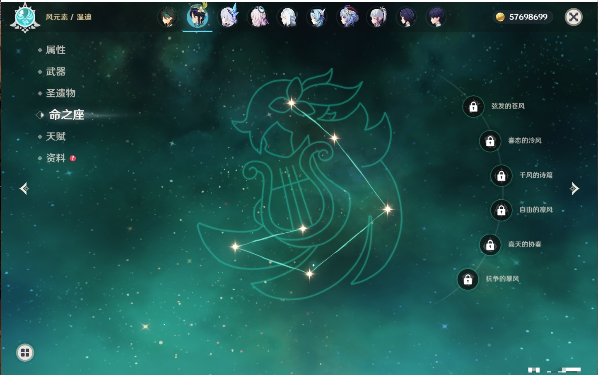Screen dimensions: 598x375
Task: View the 抗争的暴风 constellation lock
Action: pos(468,279)
